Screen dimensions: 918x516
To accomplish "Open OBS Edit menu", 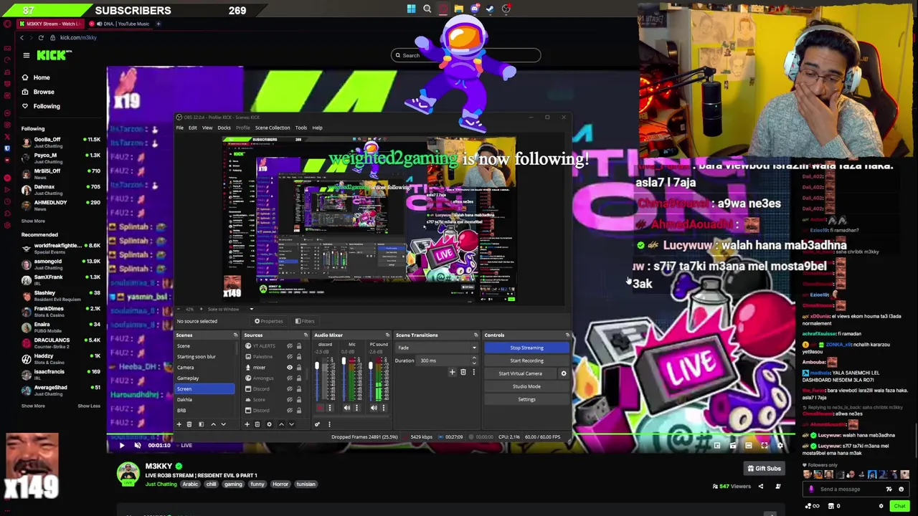I will [193, 128].
